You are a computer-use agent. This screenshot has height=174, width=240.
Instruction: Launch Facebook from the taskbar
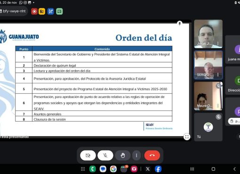pyautogui.click(x=158, y=169)
